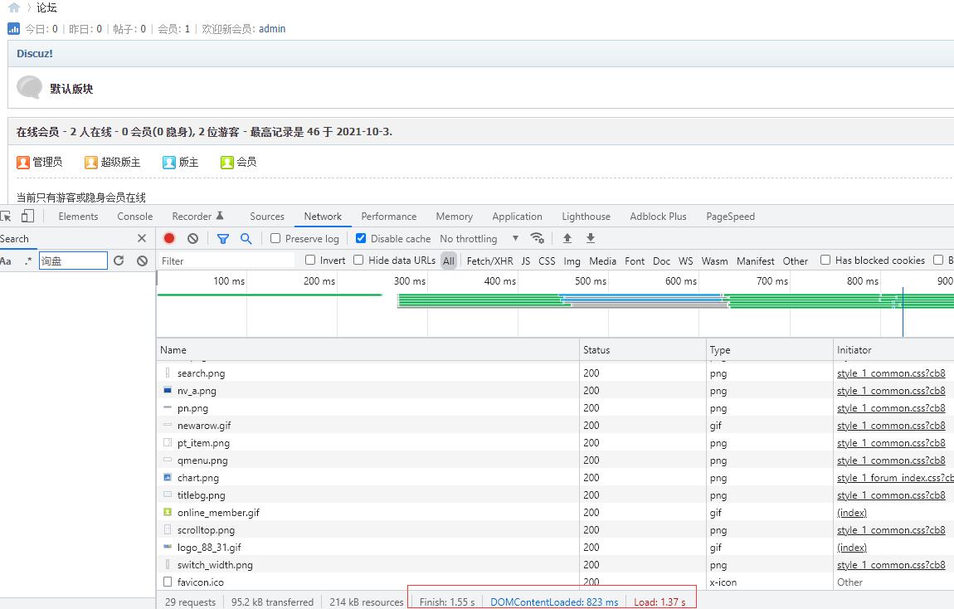Click the network Filter text field
954x609 pixels.
coord(226,261)
